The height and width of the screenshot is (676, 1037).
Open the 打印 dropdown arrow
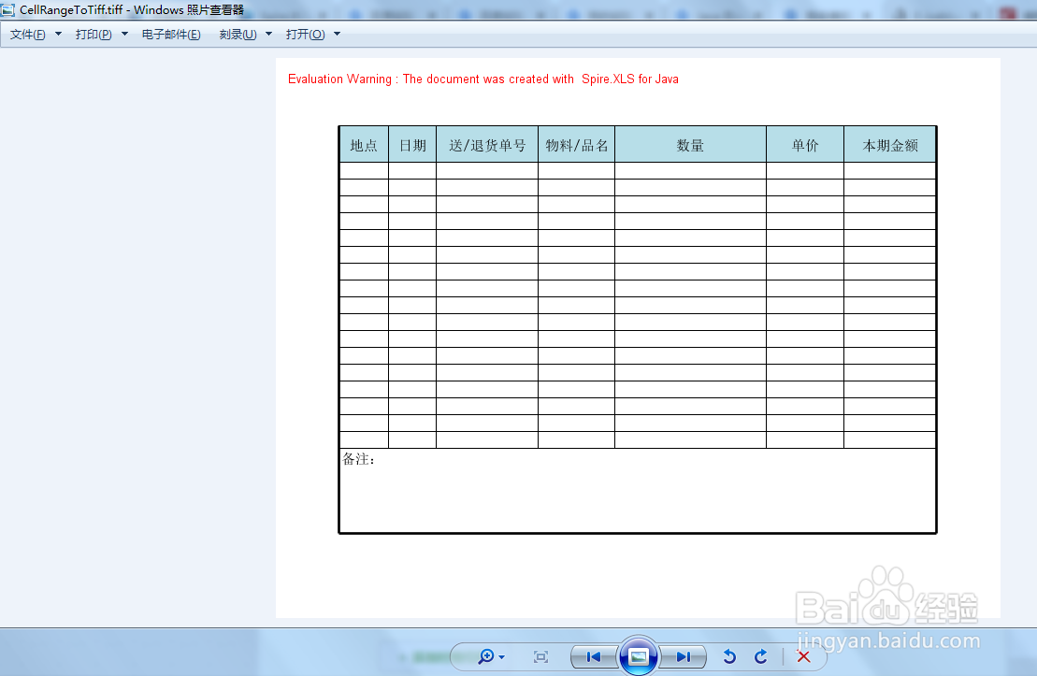[122, 33]
